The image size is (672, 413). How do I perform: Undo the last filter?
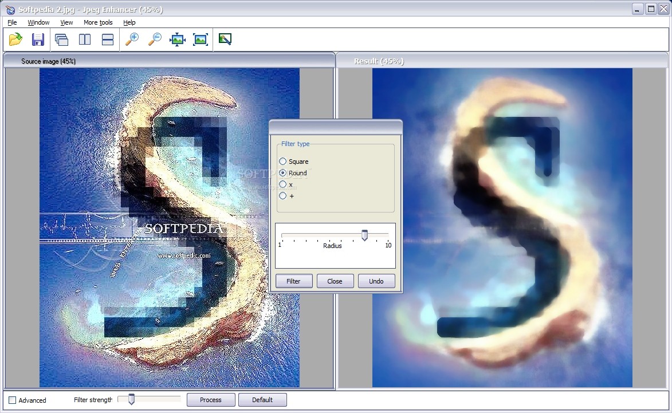(376, 281)
